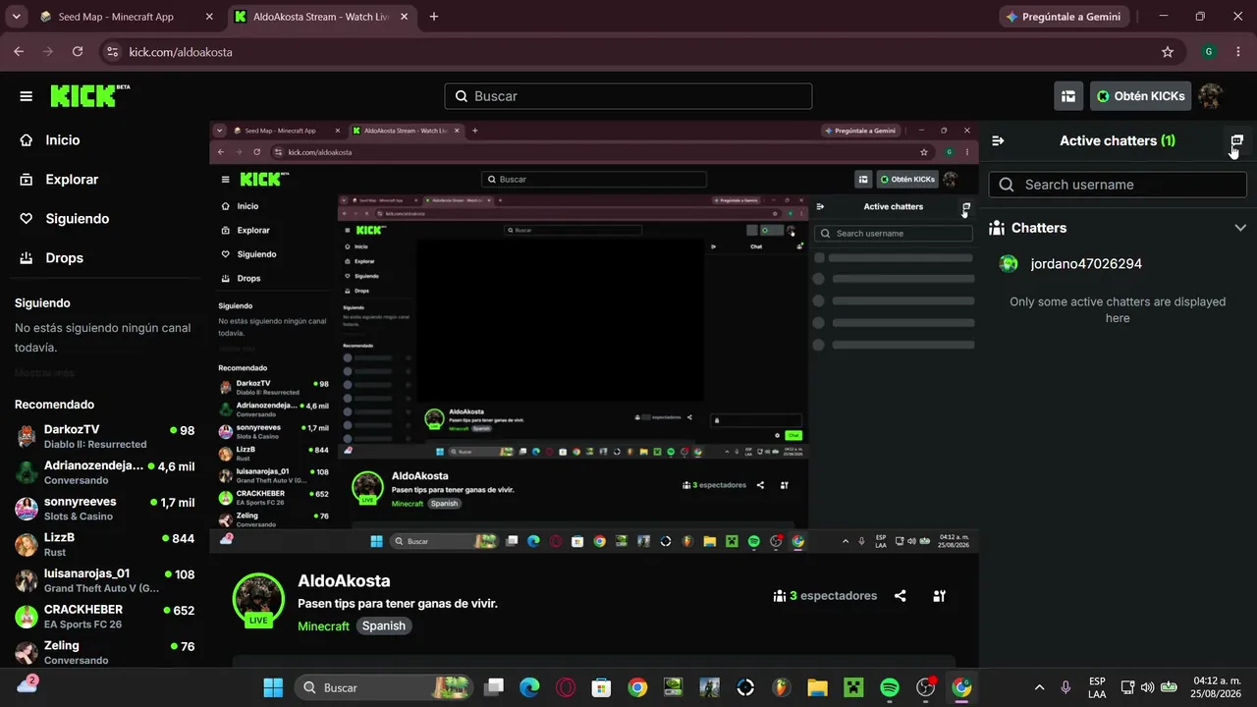Click the share stream icon

pyautogui.click(x=900, y=596)
